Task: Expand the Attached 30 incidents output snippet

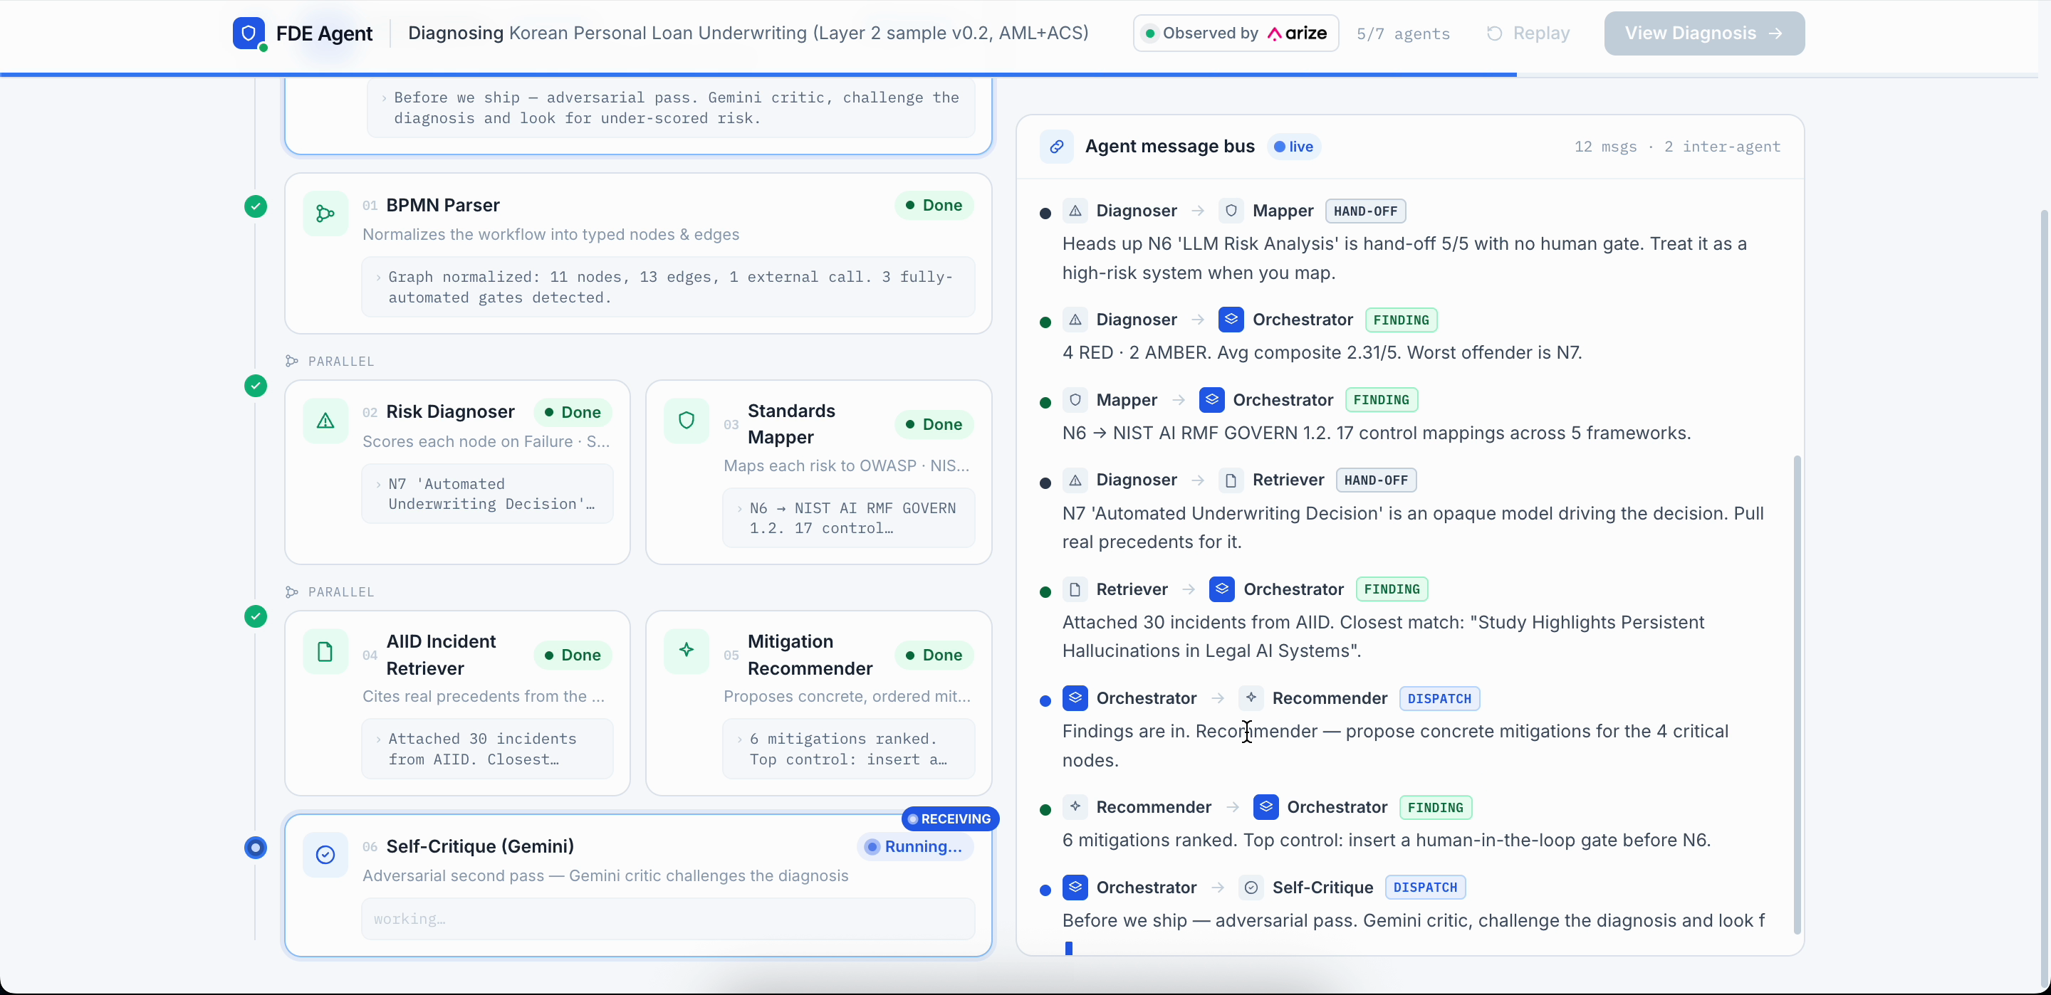Action: pyautogui.click(x=487, y=749)
